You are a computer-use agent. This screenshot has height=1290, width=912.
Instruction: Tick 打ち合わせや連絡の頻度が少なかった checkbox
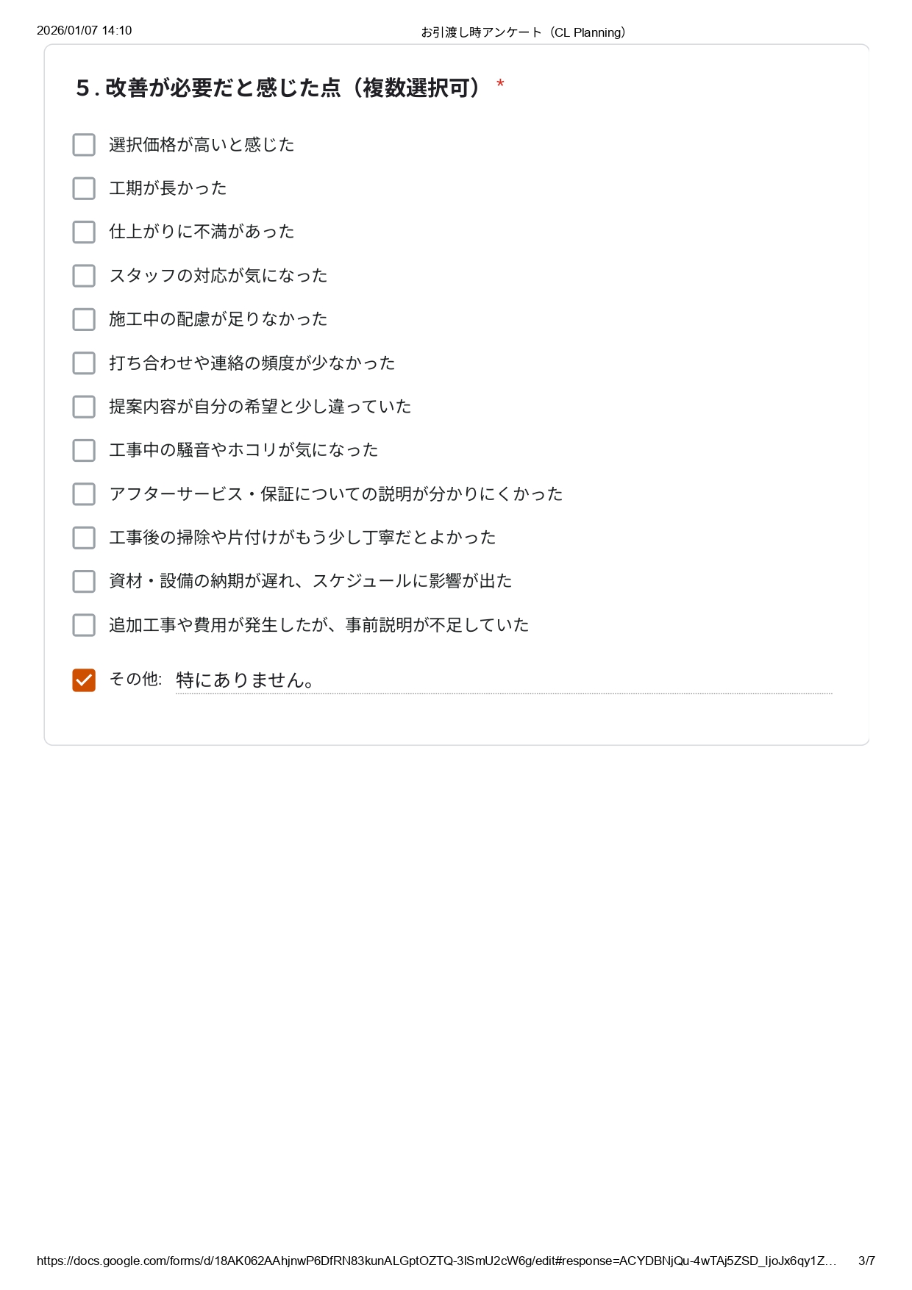pyautogui.click(x=84, y=363)
